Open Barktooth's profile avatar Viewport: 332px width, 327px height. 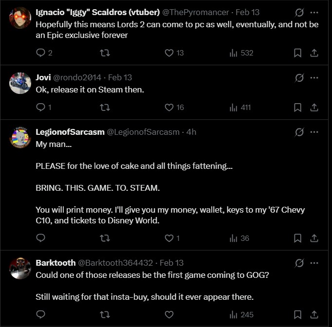point(20,268)
